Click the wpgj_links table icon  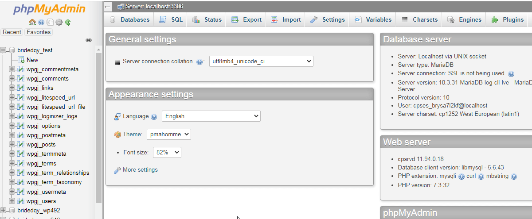pyautogui.click(x=21, y=88)
